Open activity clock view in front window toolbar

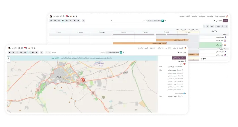pos(17,52)
